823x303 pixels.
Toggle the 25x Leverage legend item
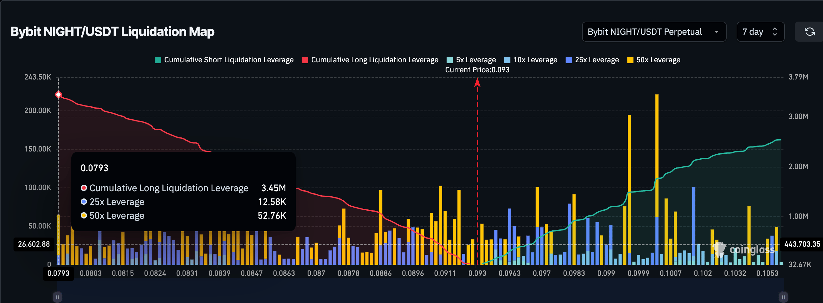click(592, 60)
